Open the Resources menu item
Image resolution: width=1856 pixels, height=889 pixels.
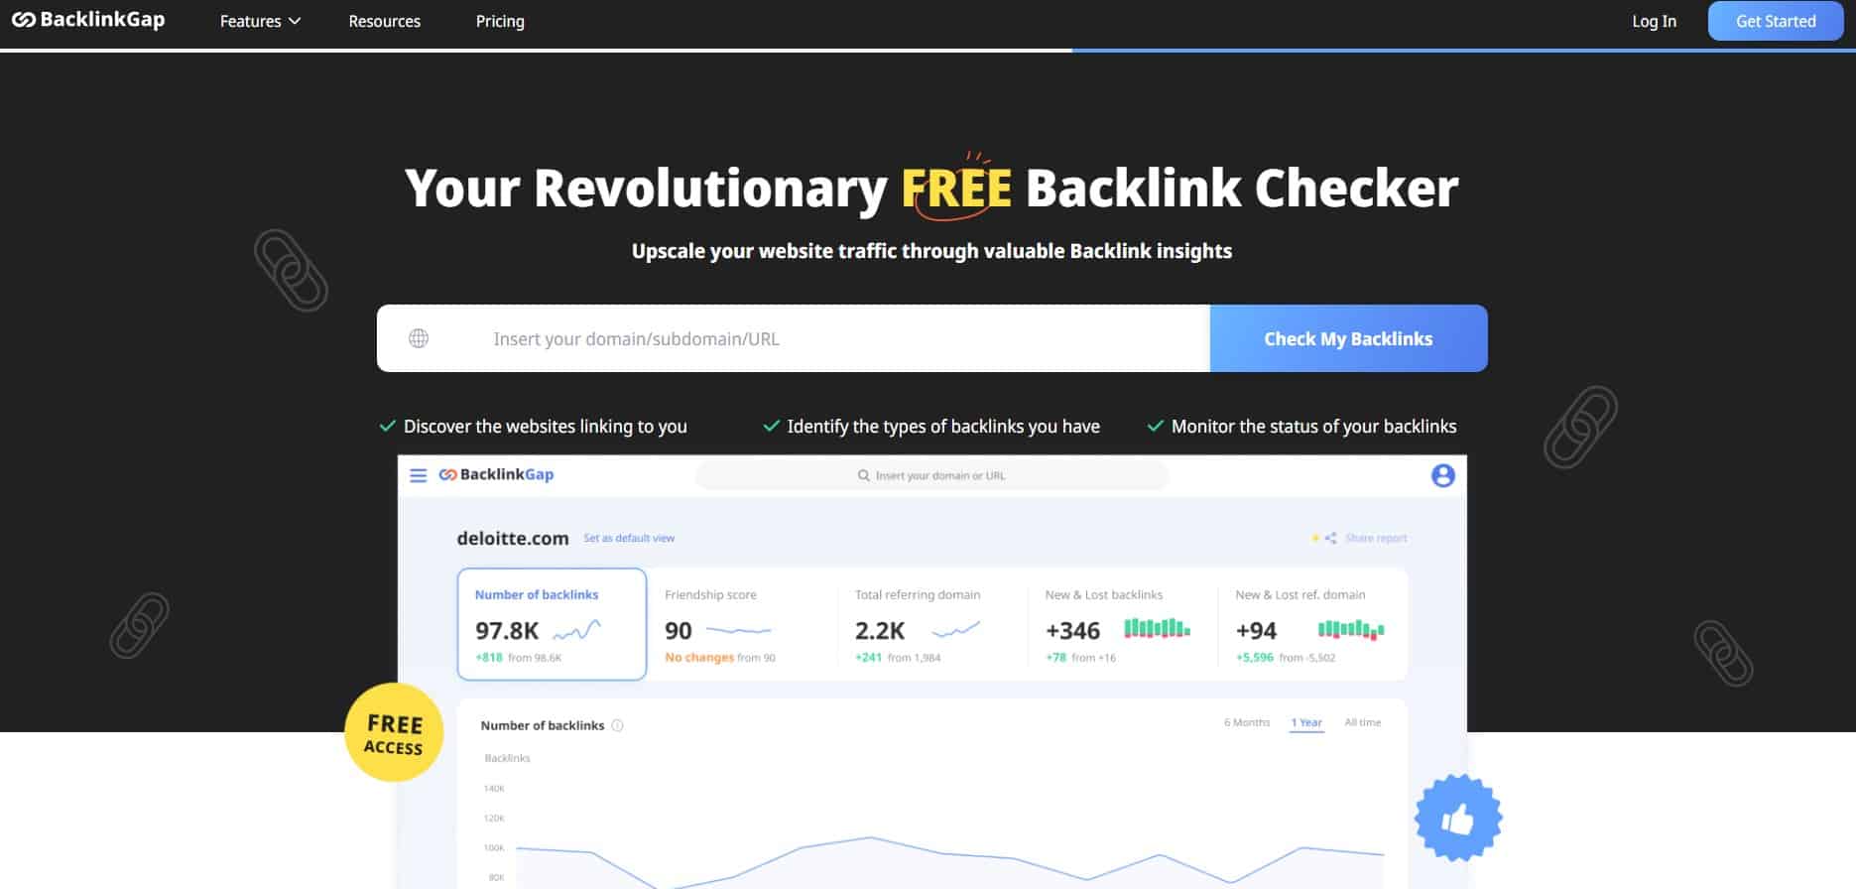384,21
